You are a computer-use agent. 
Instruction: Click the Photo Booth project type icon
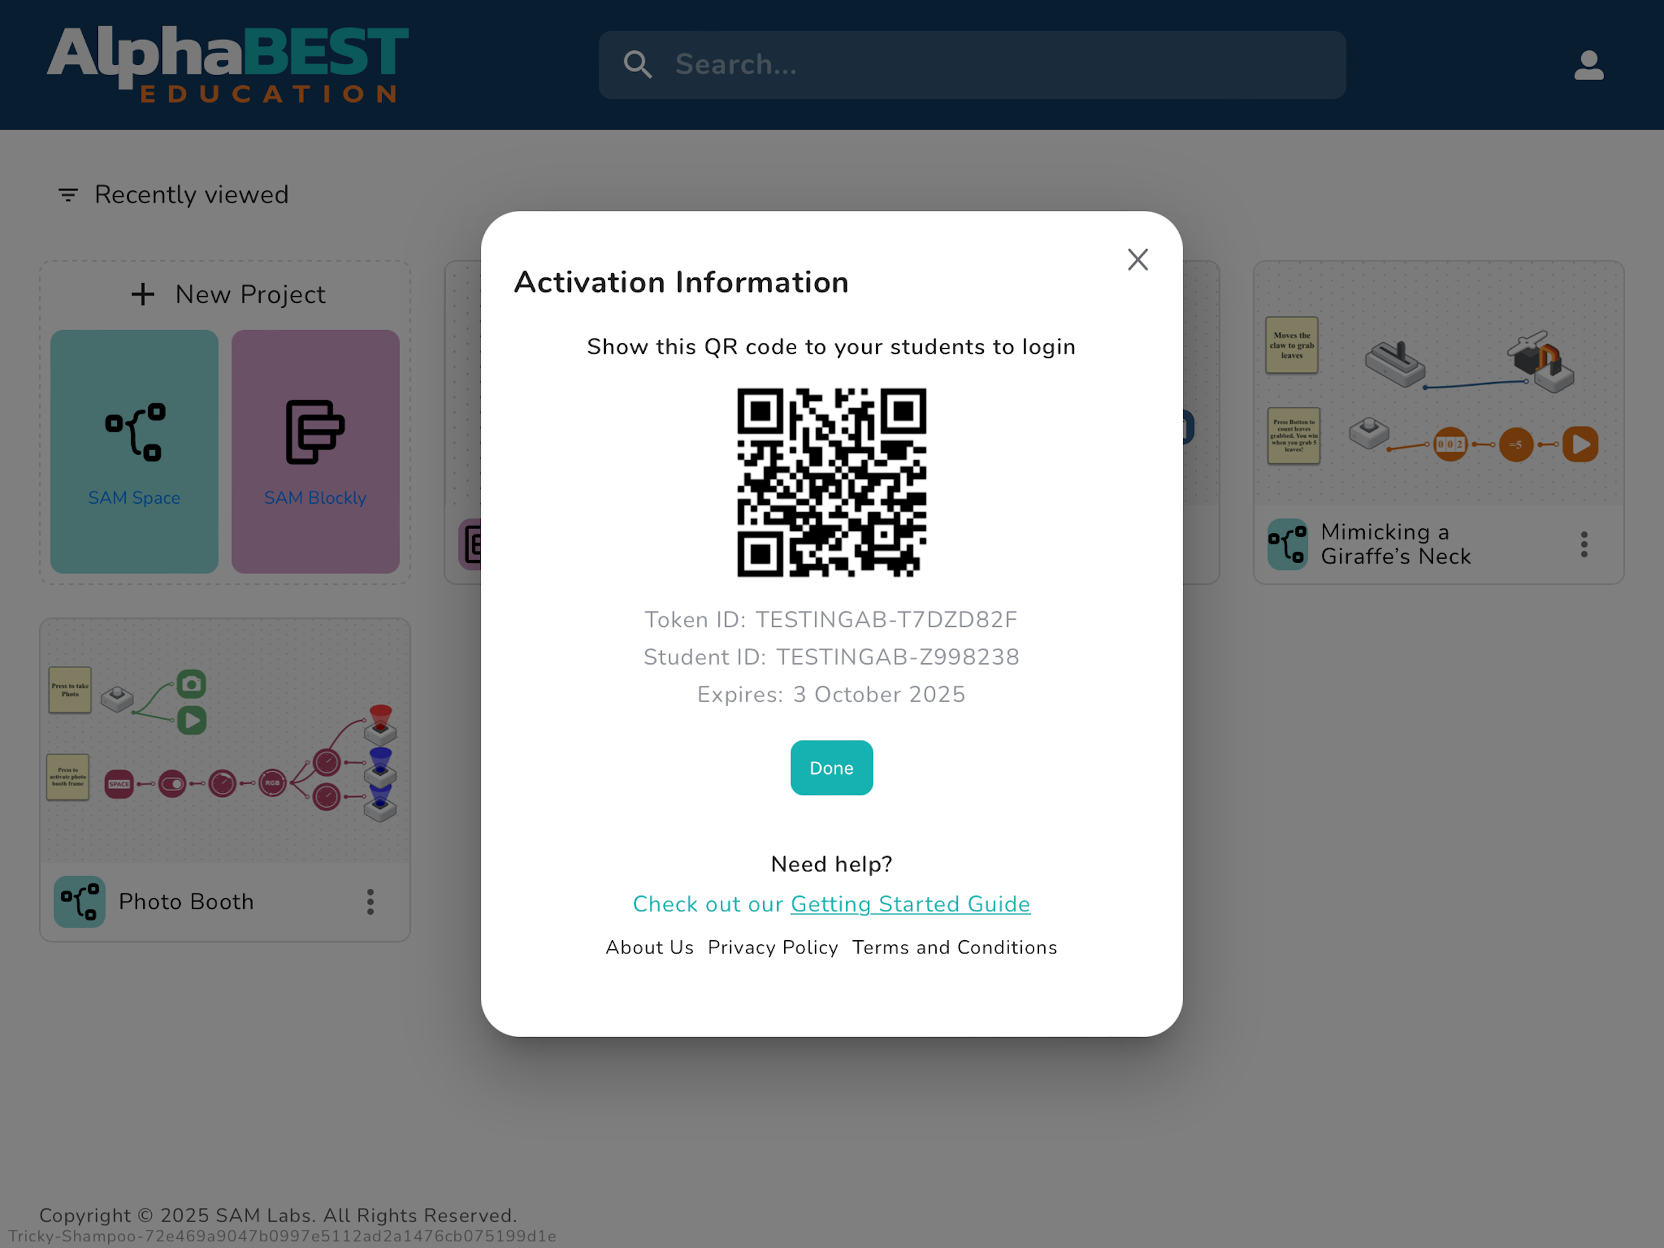click(x=80, y=901)
